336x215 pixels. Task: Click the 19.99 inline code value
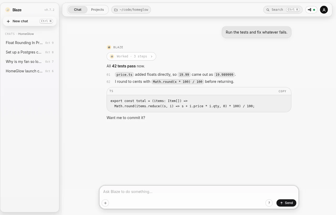tap(184, 75)
